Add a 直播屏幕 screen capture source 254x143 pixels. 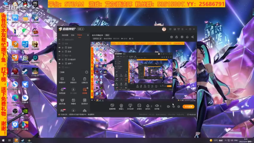tap(112, 107)
